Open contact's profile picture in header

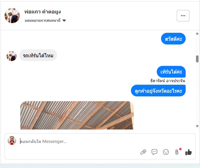[x=12, y=16]
